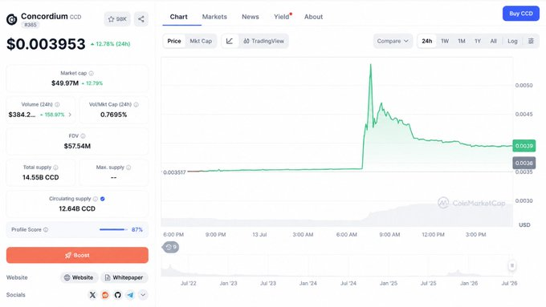This screenshot has width=546, height=307.
Task: Click the 14.55B CCD total supply value
Action: click(41, 177)
